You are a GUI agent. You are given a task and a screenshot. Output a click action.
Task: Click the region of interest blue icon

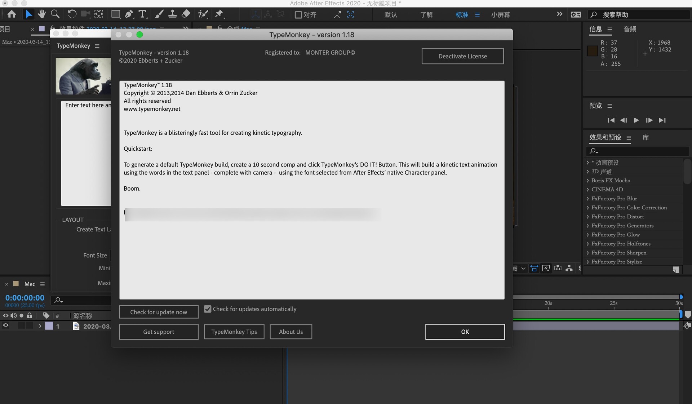[x=534, y=268]
